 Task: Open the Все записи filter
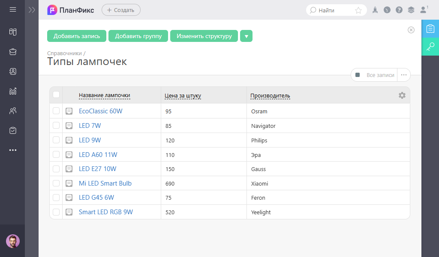pyautogui.click(x=374, y=75)
